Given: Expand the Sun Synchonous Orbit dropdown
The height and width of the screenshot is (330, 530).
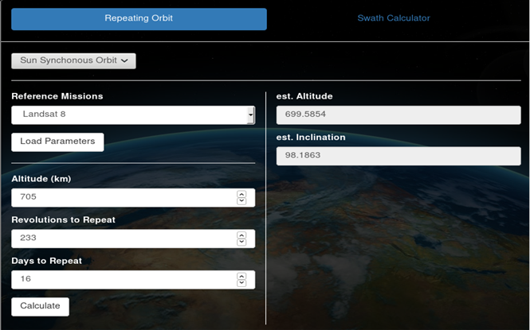Looking at the screenshot, I should [x=73, y=61].
